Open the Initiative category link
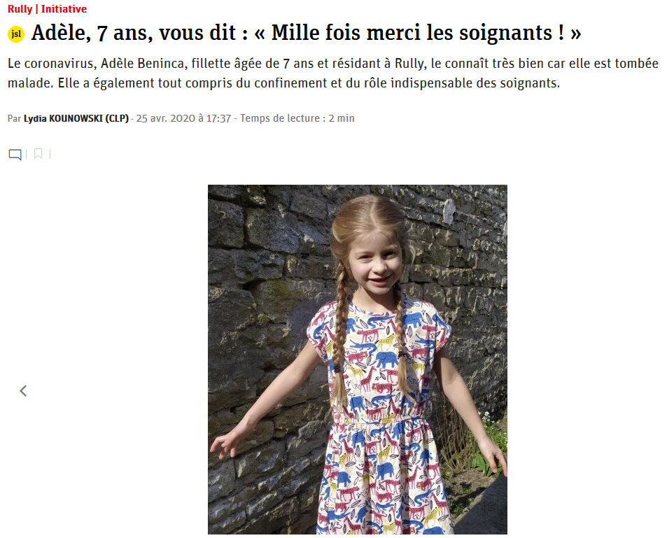Screen dimensions: 667x538 (64, 9)
